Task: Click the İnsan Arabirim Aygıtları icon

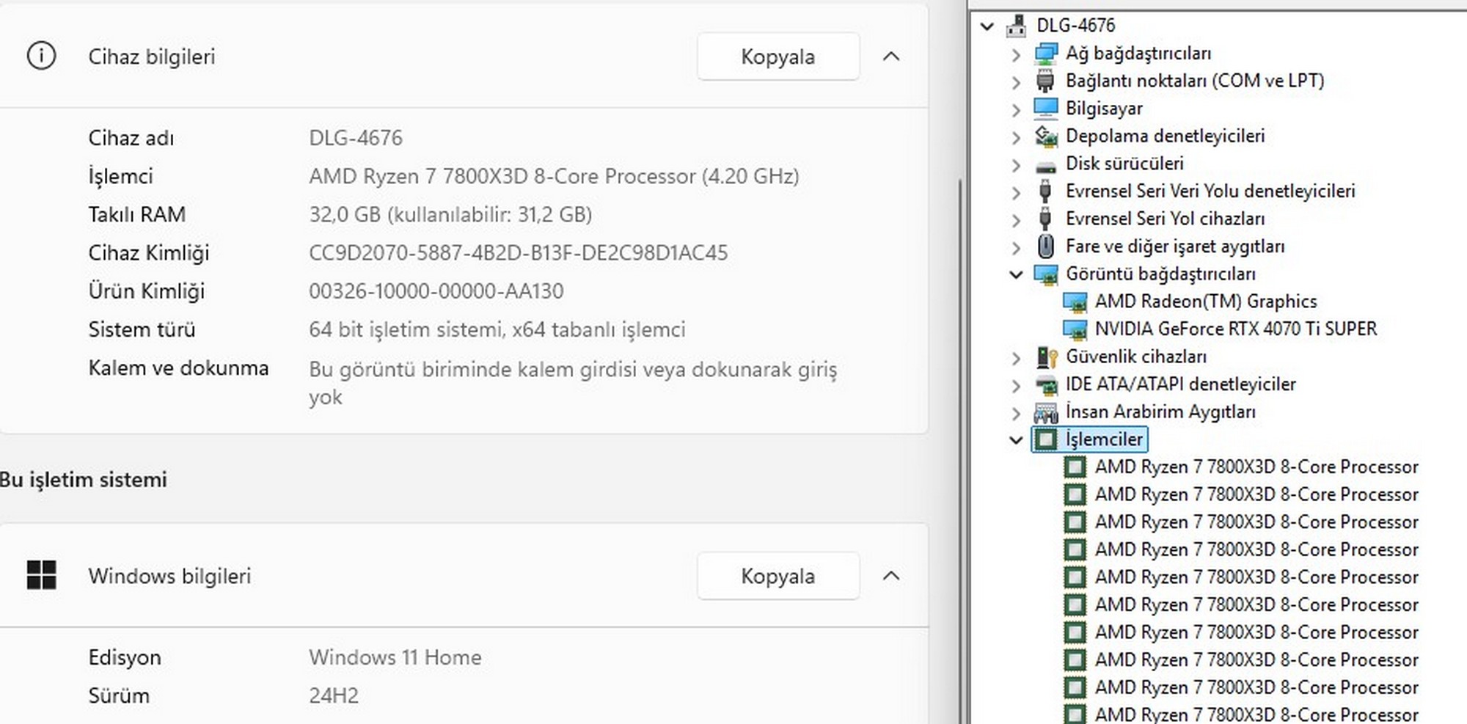Action: [x=1045, y=412]
